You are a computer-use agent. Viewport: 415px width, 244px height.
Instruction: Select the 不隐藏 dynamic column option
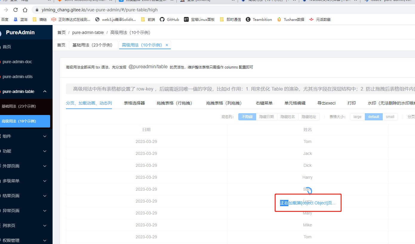247,117
